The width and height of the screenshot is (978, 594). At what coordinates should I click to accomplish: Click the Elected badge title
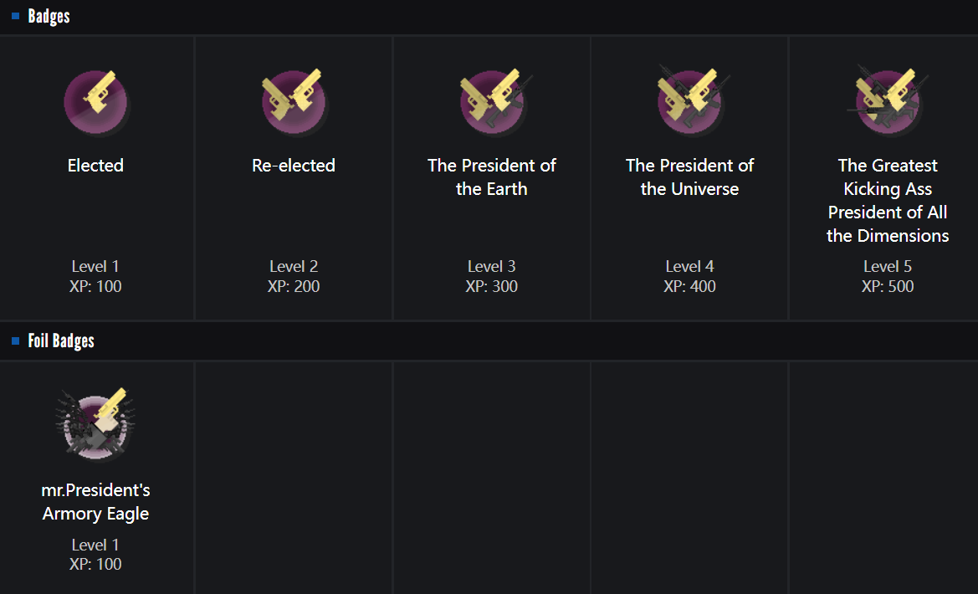[x=95, y=166]
